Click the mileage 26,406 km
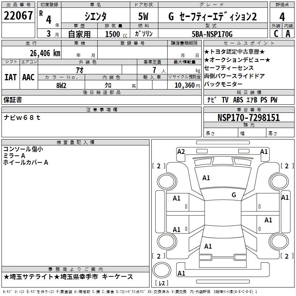The width and height of the screenshot is (296, 296). (x=45, y=53)
